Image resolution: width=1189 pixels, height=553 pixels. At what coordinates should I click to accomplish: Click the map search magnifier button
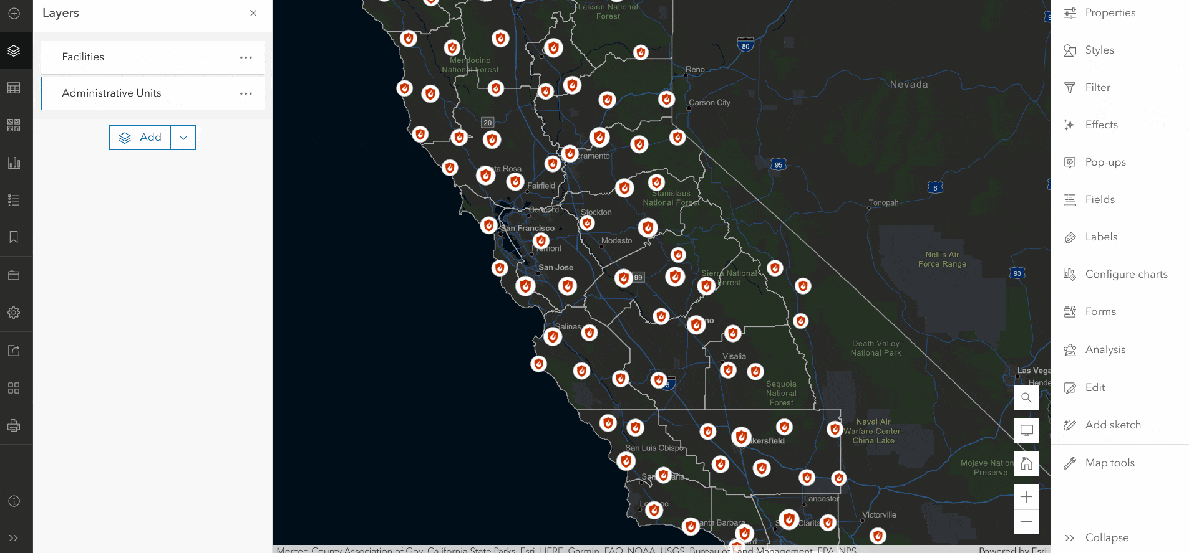point(1026,398)
